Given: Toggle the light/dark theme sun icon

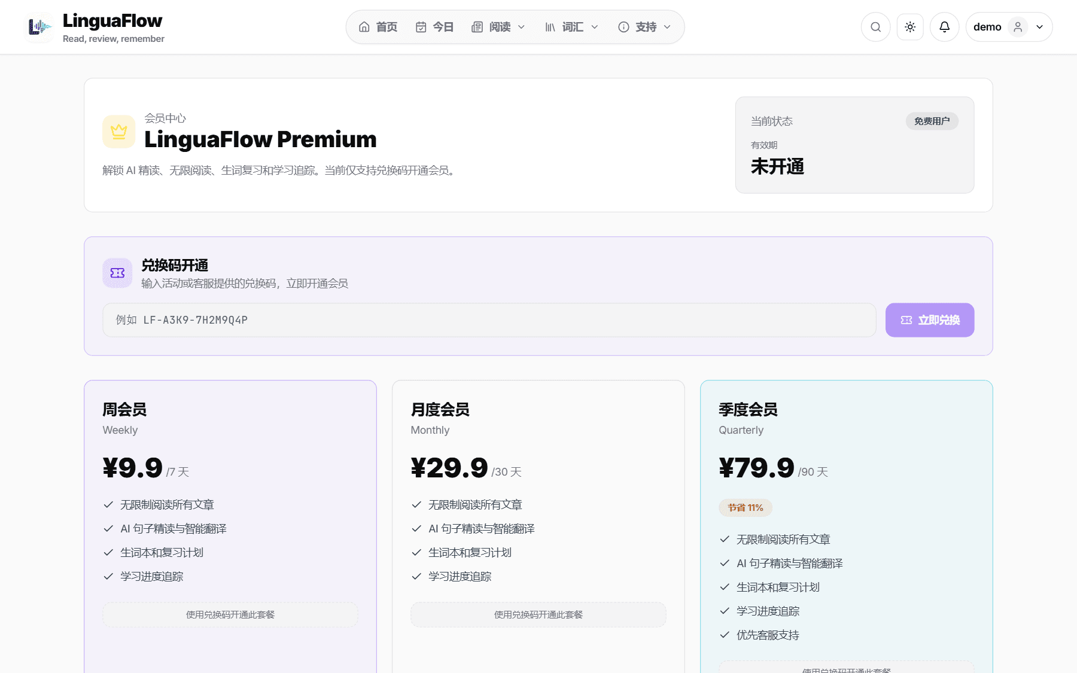Looking at the screenshot, I should (x=910, y=27).
